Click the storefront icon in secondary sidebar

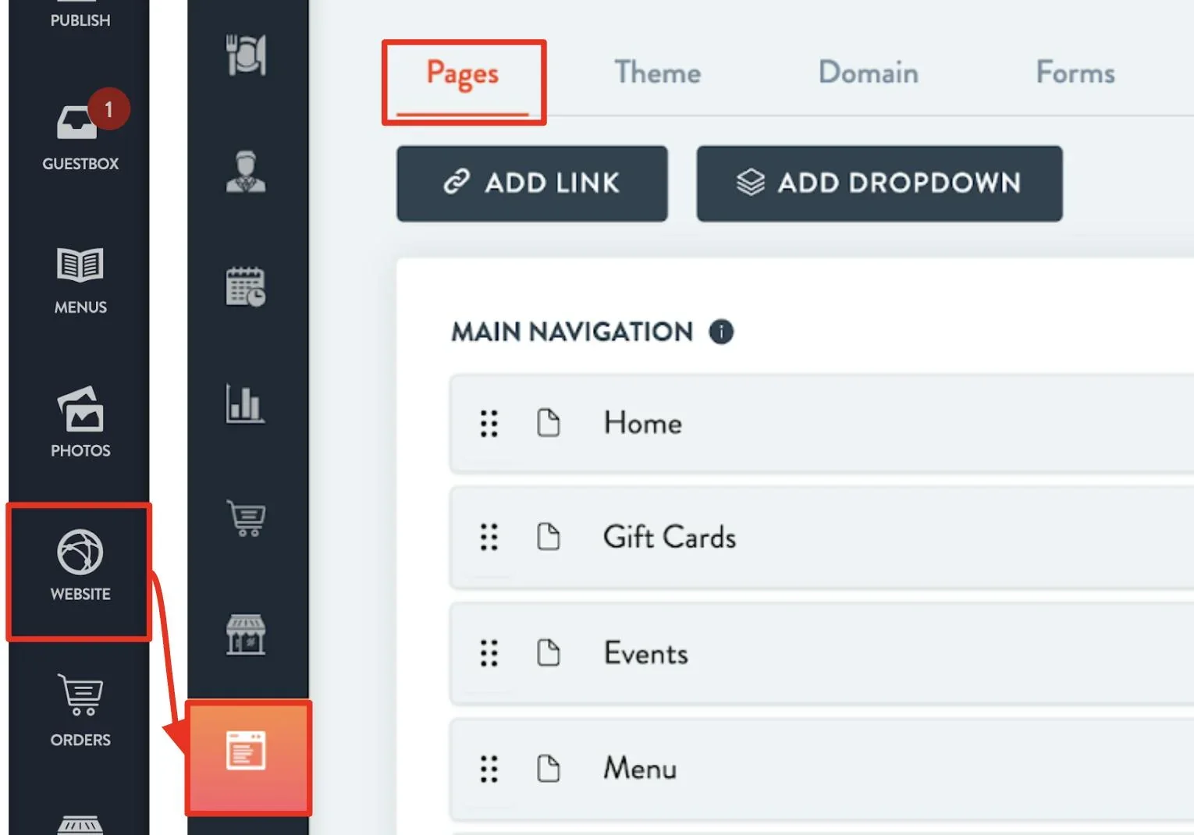(x=246, y=634)
